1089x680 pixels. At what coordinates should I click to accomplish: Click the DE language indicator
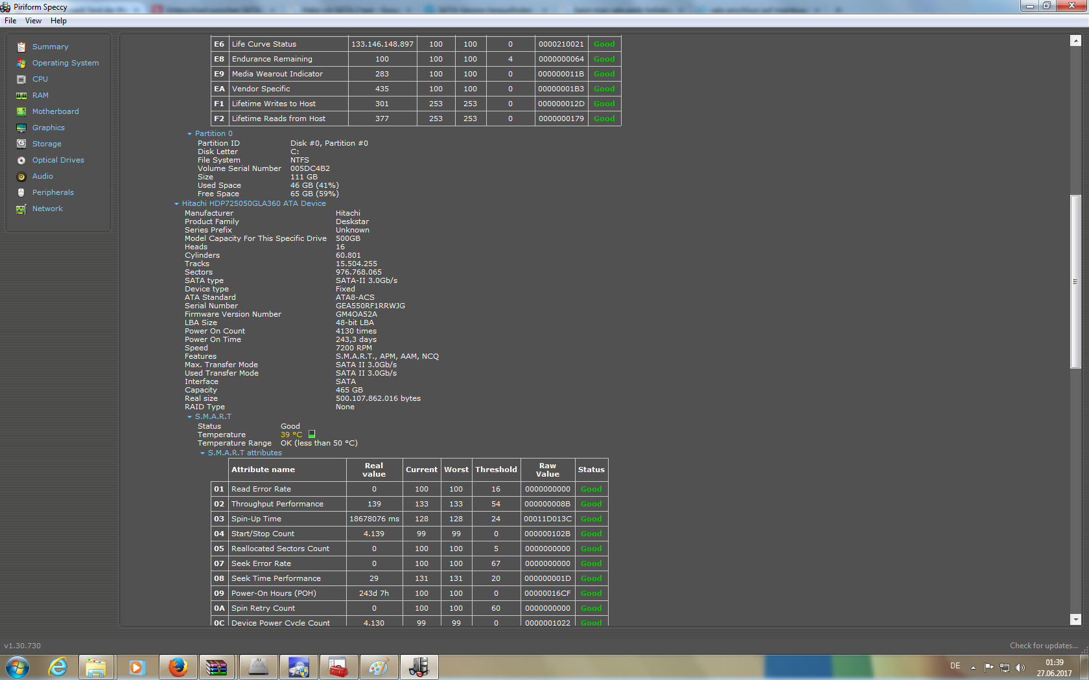click(955, 666)
